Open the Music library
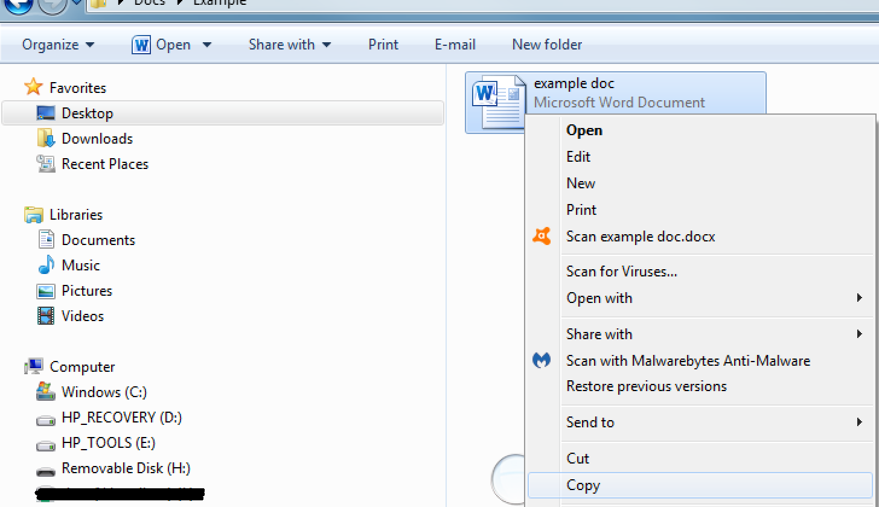The height and width of the screenshot is (507, 879). (81, 265)
